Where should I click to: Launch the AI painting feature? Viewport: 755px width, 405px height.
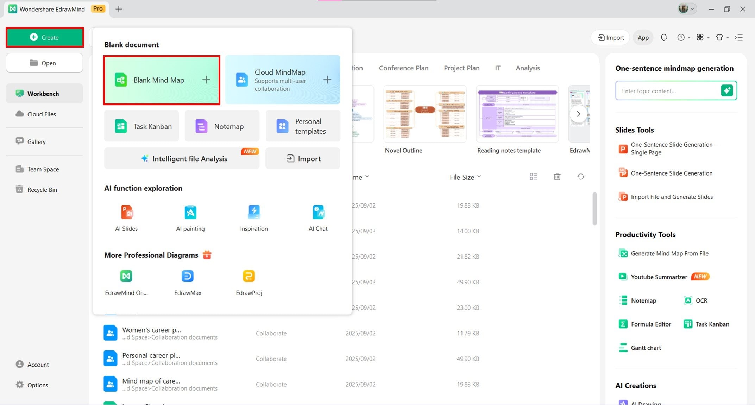(x=190, y=219)
